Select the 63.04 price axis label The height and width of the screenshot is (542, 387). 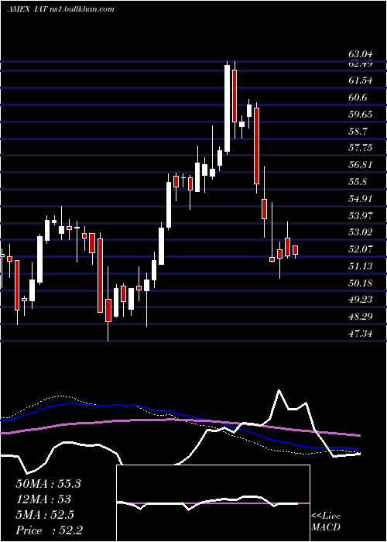(x=361, y=54)
